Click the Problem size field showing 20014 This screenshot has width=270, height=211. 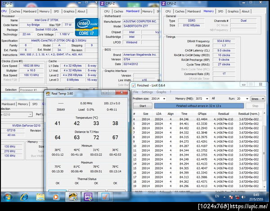coord(157,99)
